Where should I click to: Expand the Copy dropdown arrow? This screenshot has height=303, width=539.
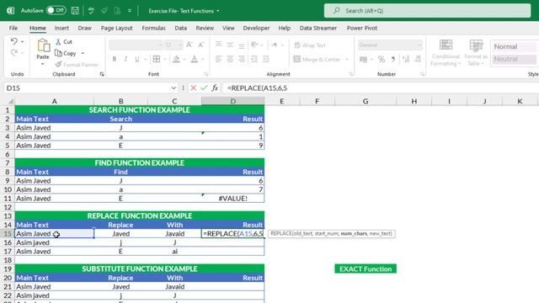tap(83, 53)
